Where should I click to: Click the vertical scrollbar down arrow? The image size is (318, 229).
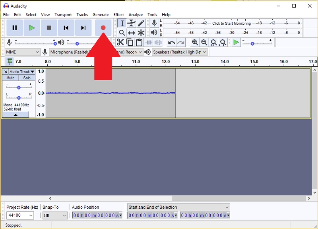click(x=314, y=192)
